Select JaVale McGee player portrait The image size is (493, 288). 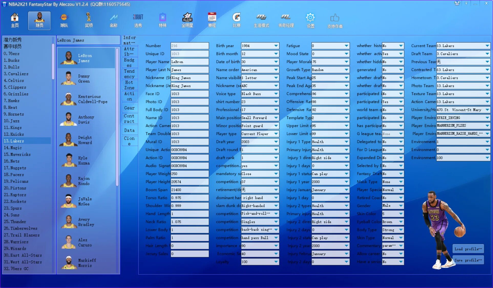(x=68, y=201)
